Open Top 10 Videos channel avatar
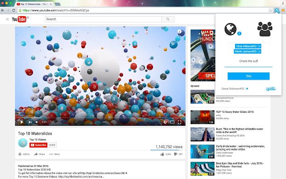This screenshot has height=179, width=286. point(23,143)
